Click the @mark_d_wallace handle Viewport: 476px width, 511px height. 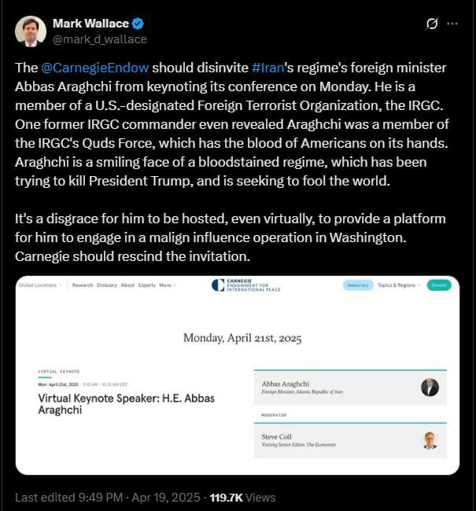point(99,39)
